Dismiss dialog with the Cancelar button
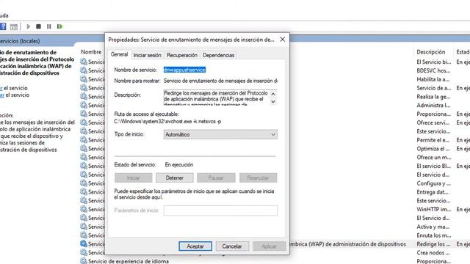 [232, 246]
